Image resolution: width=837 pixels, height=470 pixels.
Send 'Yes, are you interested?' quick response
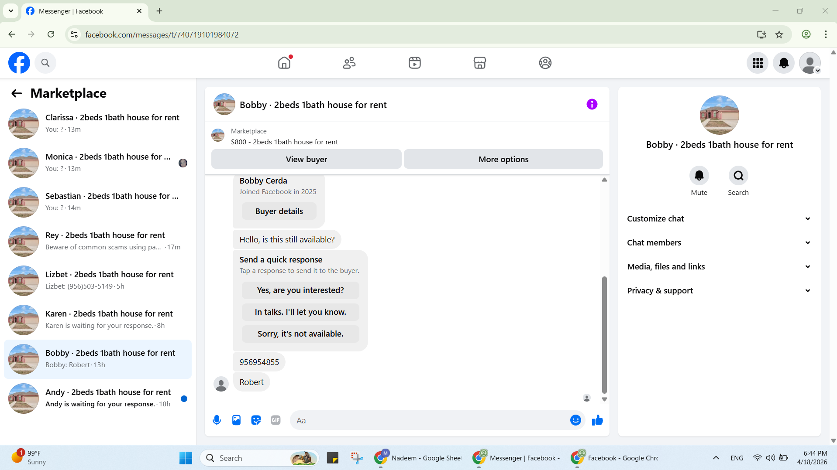pyautogui.click(x=300, y=290)
